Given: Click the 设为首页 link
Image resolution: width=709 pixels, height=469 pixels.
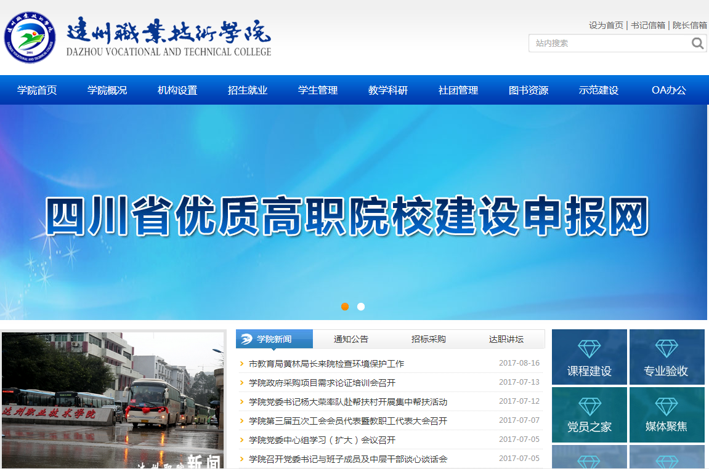Looking at the screenshot, I should [x=606, y=25].
